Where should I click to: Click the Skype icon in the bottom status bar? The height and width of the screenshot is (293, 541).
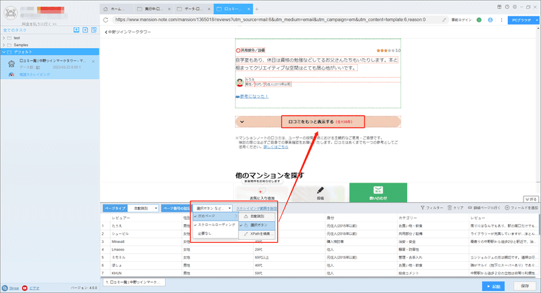coord(5,288)
